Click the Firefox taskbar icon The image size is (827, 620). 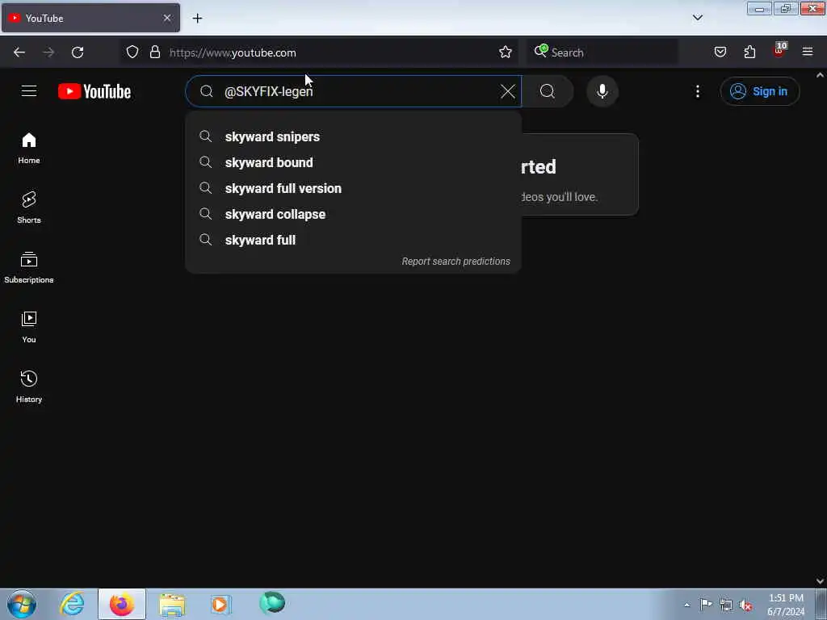point(122,604)
